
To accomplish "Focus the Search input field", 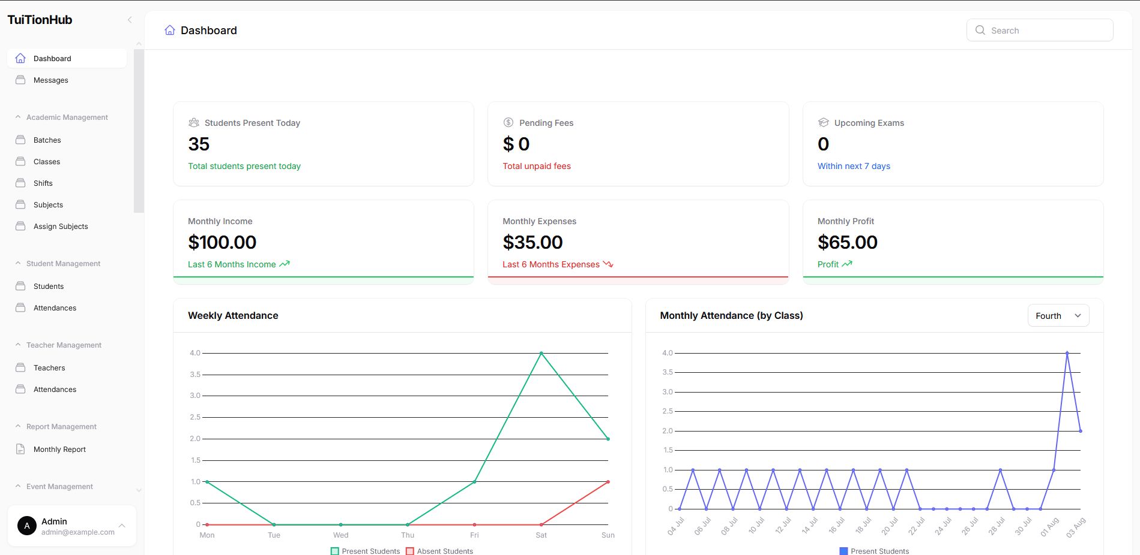I will point(1048,30).
